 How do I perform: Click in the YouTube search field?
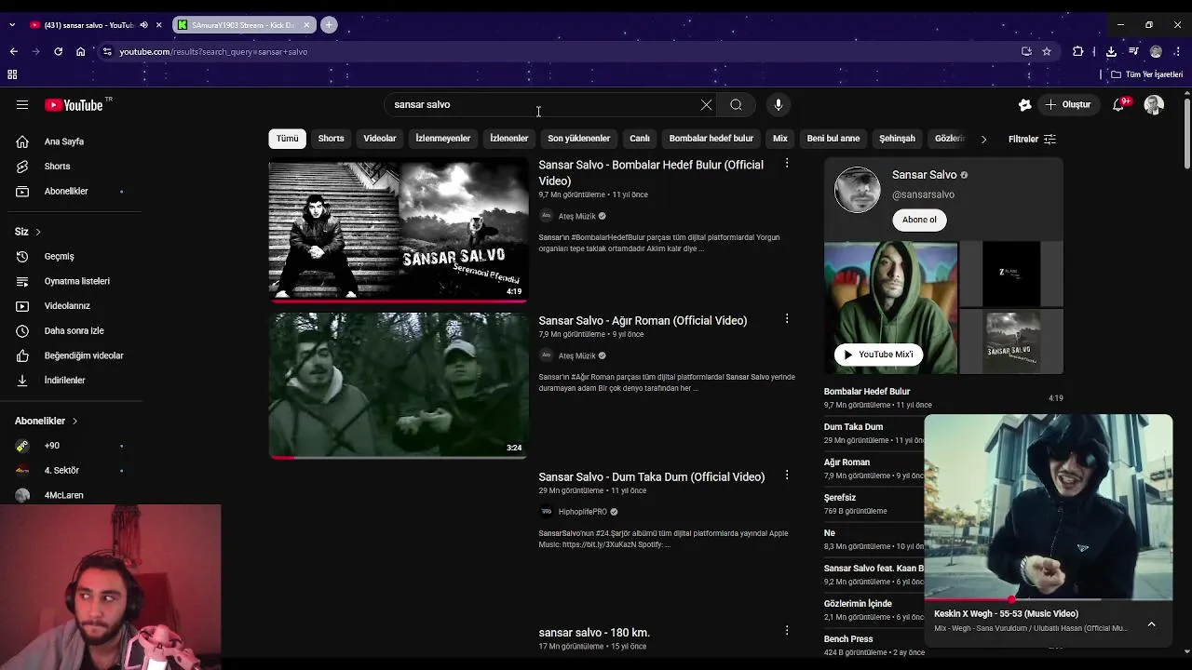545,105
